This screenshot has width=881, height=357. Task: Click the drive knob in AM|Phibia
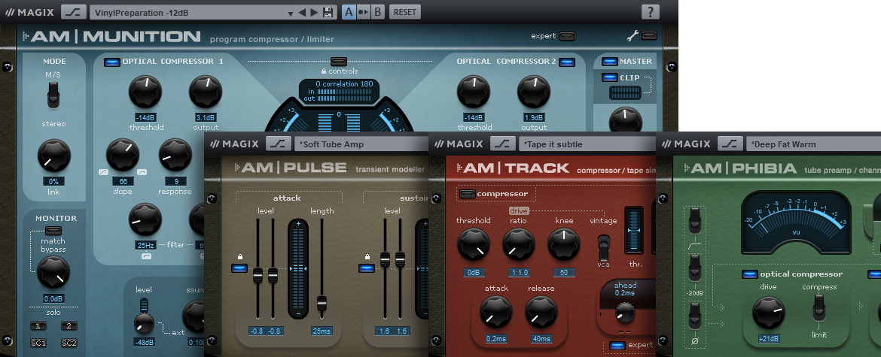pos(768,313)
